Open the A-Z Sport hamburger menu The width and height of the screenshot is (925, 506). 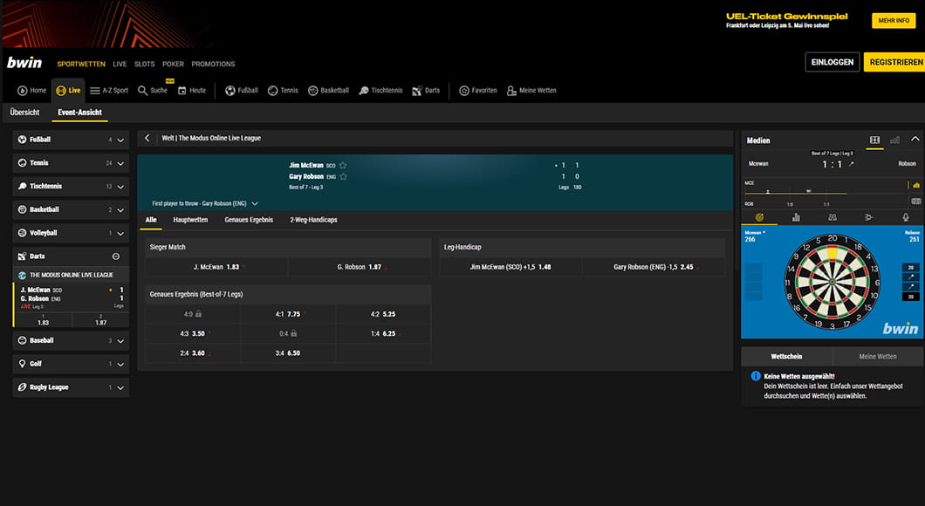(x=94, y=91)
